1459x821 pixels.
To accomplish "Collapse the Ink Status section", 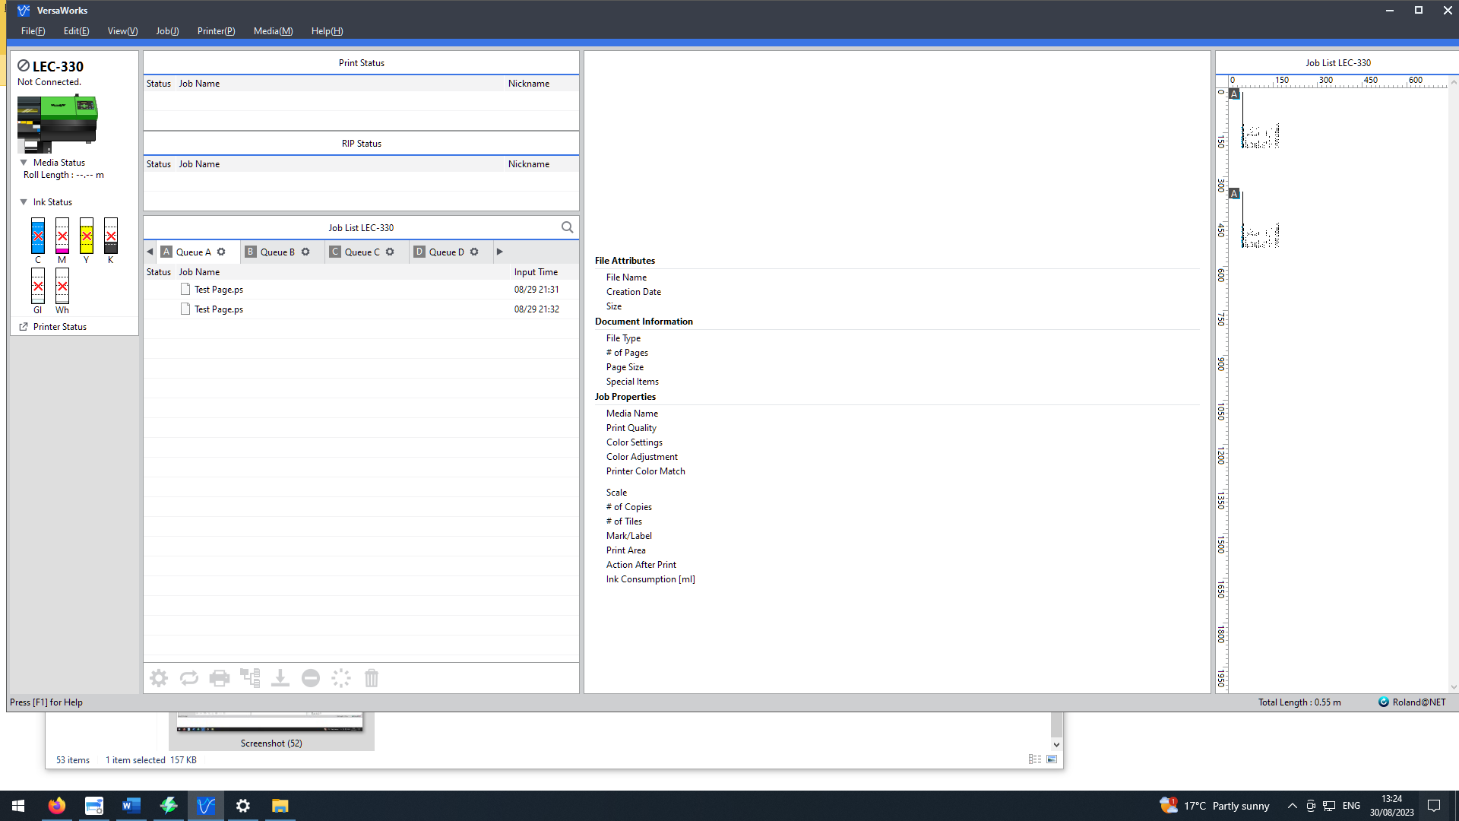I will point(24,202).
